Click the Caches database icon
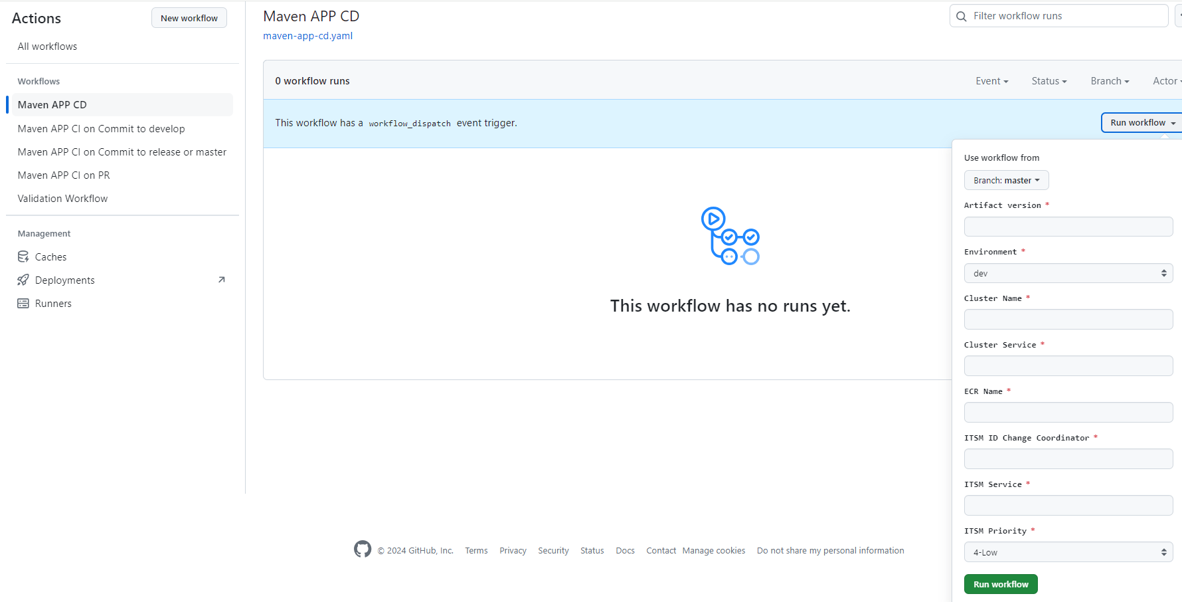This screenshot has width=1182, height=602. [x=23, y=256]
